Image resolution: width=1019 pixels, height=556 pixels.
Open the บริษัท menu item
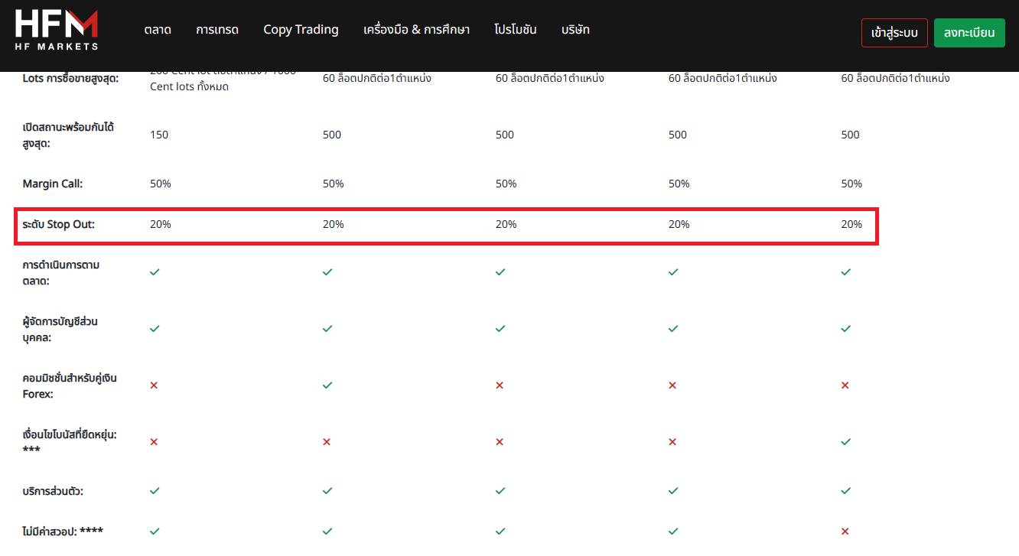pos(575,30)
